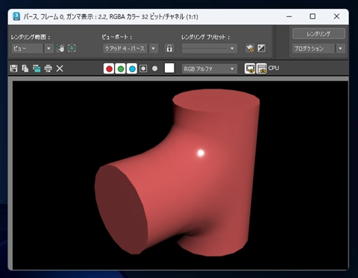Open the レンダリング プリセット dropdown
This screenshot has height=278, width=358.
point(210,48)
